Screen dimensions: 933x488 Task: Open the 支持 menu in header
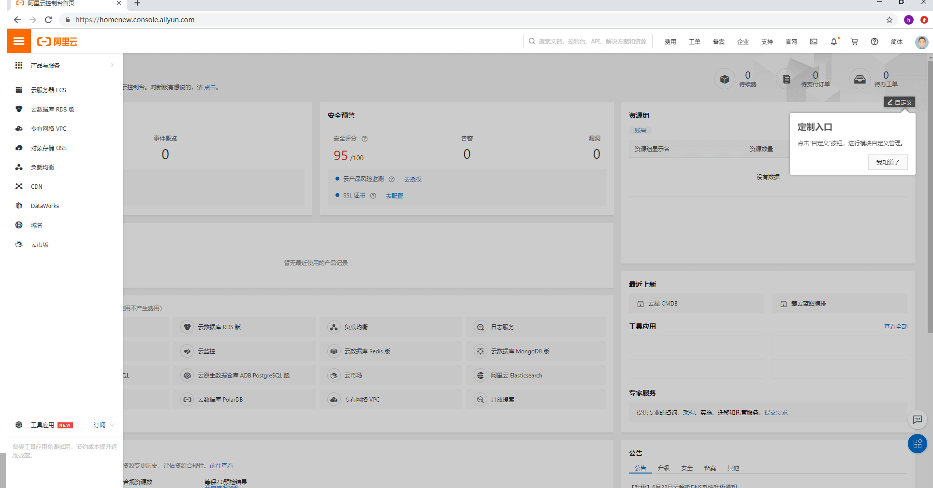767,42
